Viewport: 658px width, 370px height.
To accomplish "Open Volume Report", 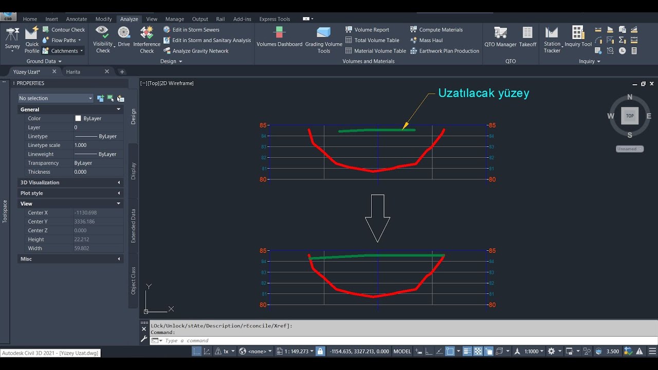I will point(367,30).
